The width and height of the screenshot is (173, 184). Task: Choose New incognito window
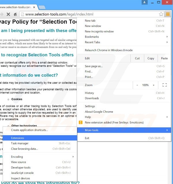99,31
